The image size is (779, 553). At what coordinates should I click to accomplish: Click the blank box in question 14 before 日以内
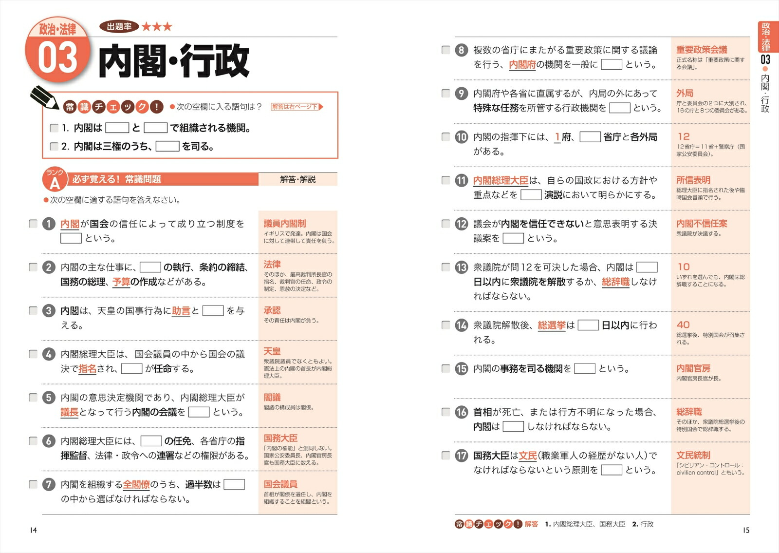pos(588,325)
